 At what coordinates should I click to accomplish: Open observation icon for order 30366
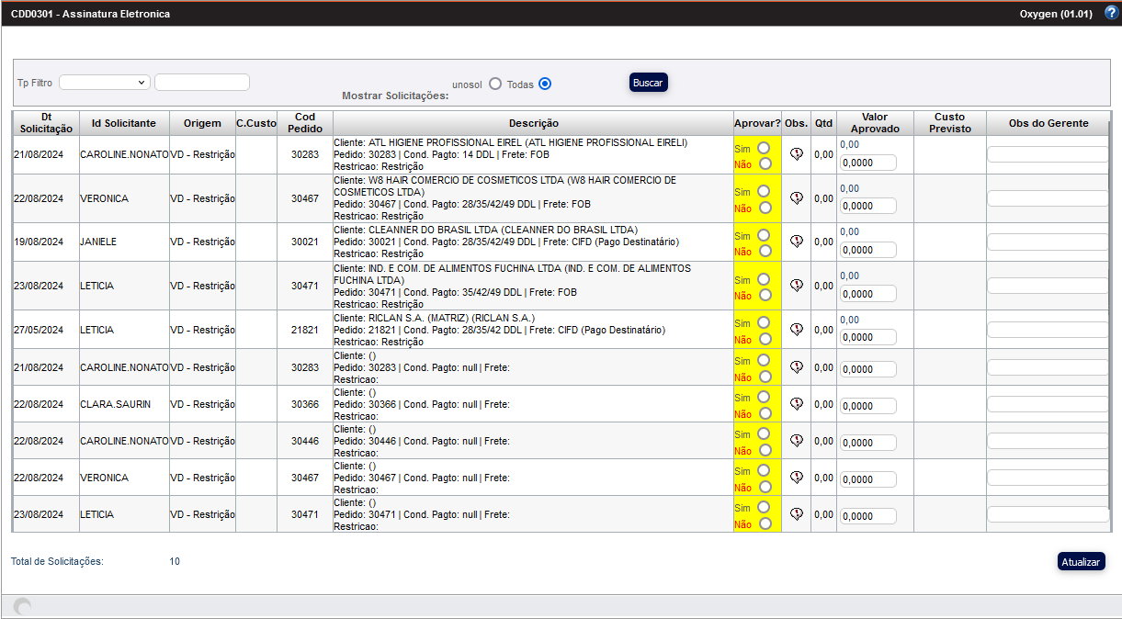(x=797, y=404)
